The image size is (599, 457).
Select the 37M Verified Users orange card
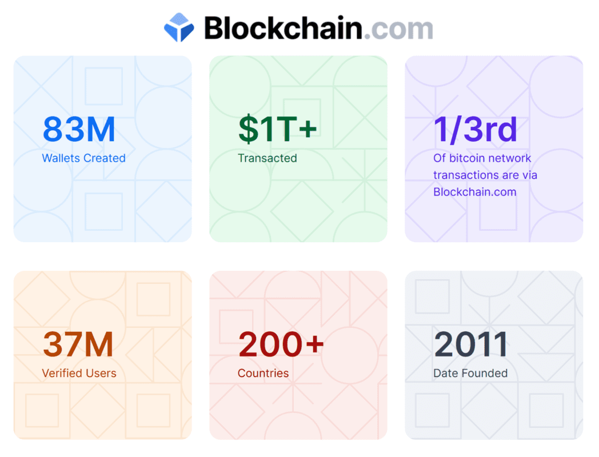tap(102, 355)
